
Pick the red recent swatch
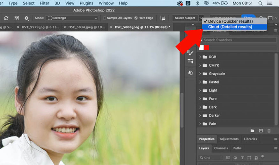tap(206, 47)
